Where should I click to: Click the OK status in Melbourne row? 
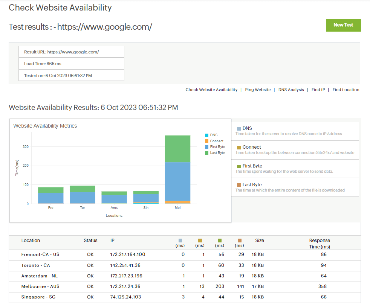click(x=90, y=286)
